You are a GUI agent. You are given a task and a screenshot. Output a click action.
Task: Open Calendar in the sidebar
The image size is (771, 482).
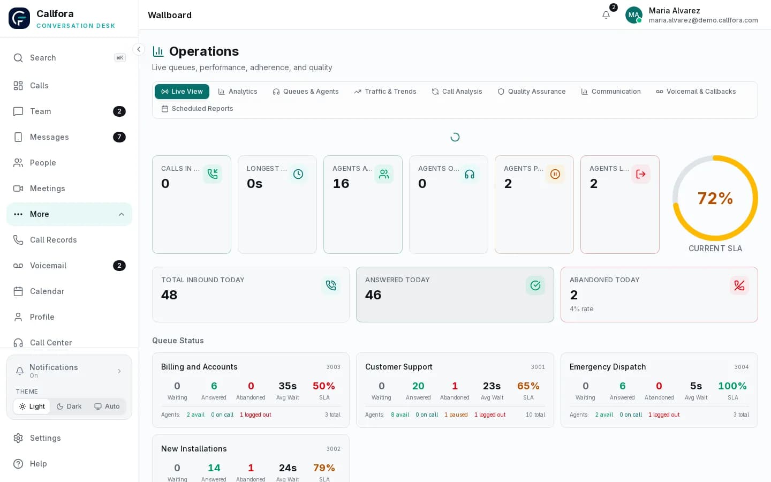[69, 291]
